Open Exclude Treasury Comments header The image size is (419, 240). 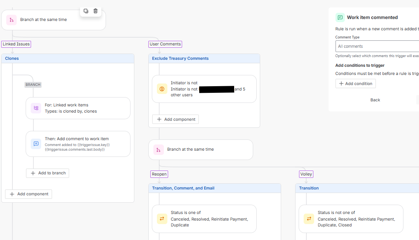tap(204, 59)
